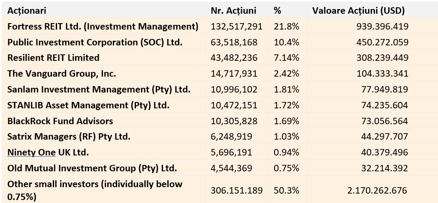Screen dimensions: 438x203
Task: Click the % column header
Action: [x=277, y=11]
